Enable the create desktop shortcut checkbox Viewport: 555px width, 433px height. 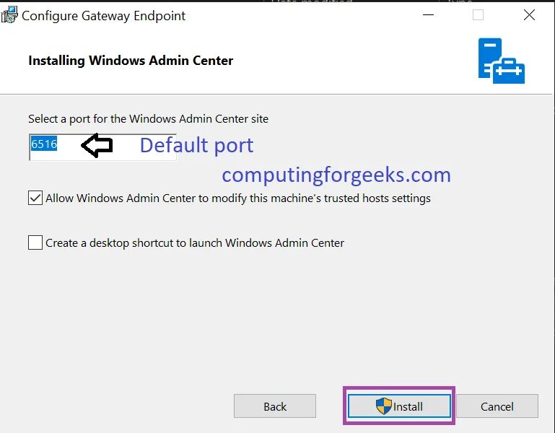click(x=35, y=243)
